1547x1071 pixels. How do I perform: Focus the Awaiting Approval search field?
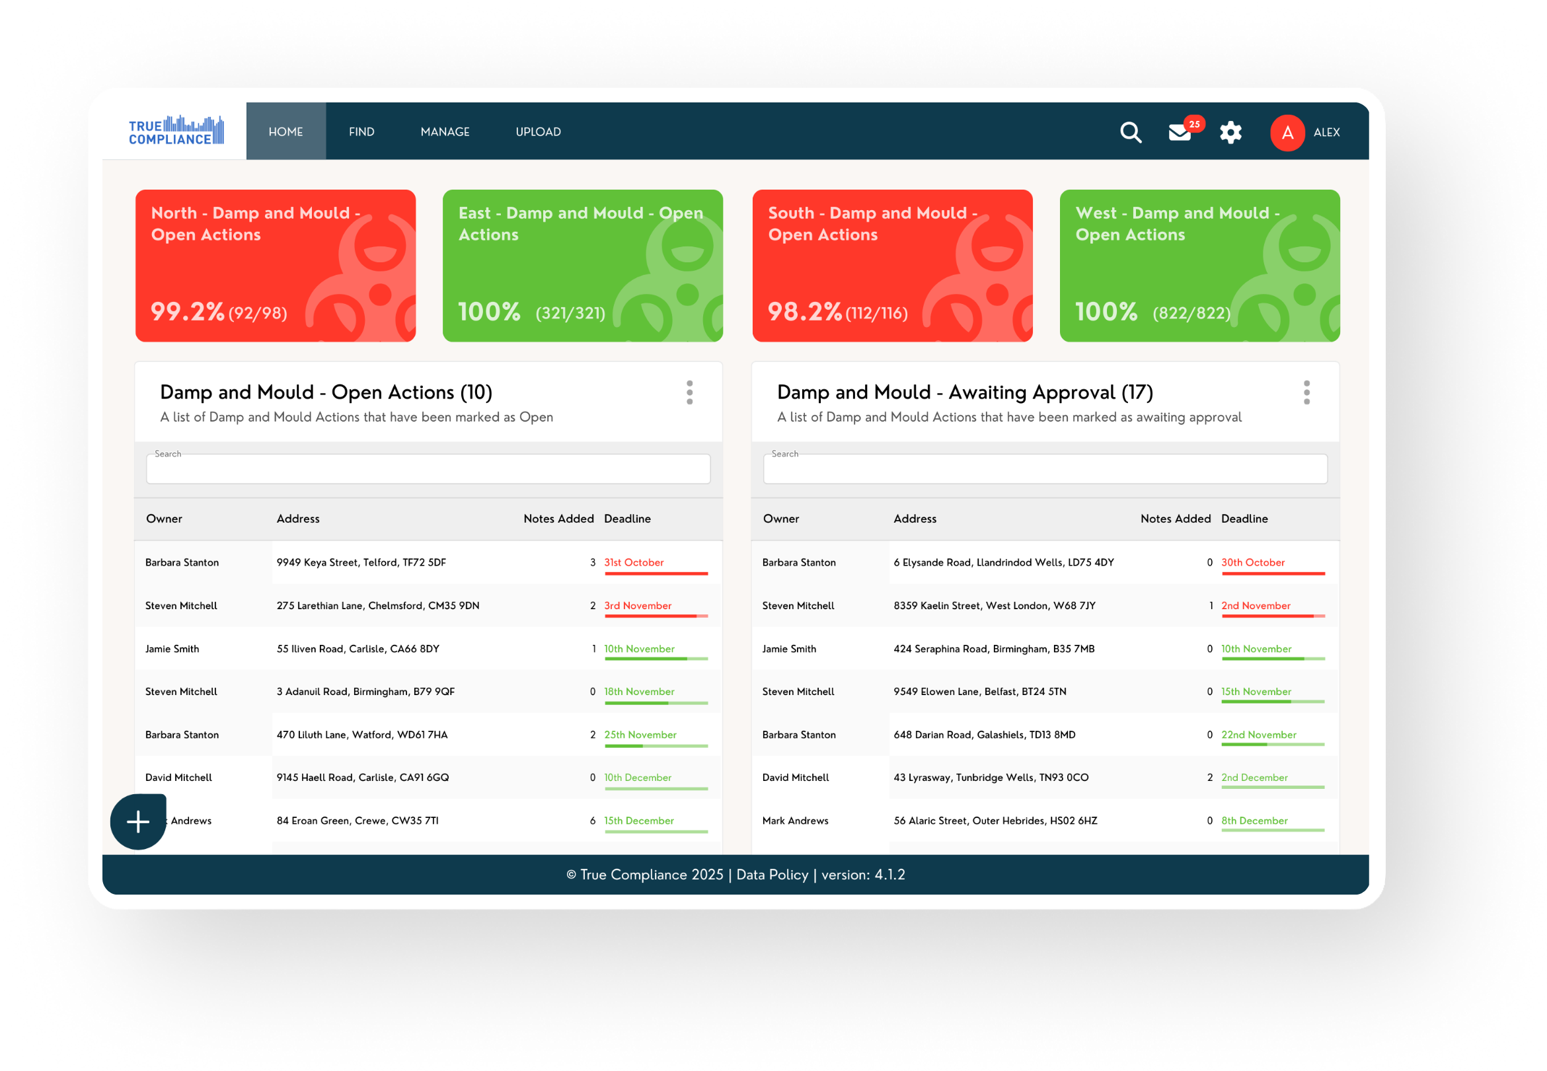[1044, 469]
